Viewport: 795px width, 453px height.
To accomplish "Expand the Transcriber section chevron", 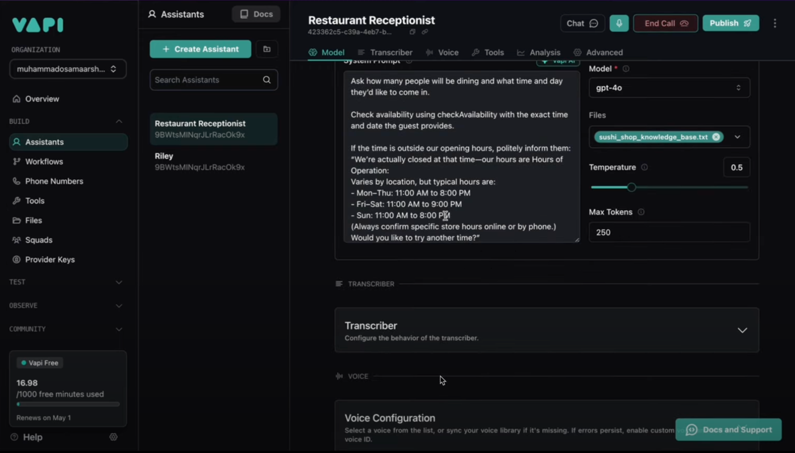I will pyautogui.click(x=742, y=330).
